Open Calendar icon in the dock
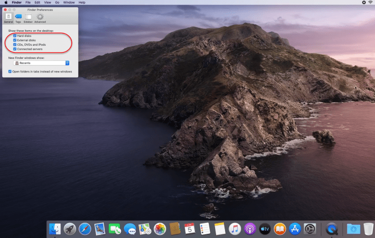Viewport: 375px width, 238px height. click(x=190, y=229)
